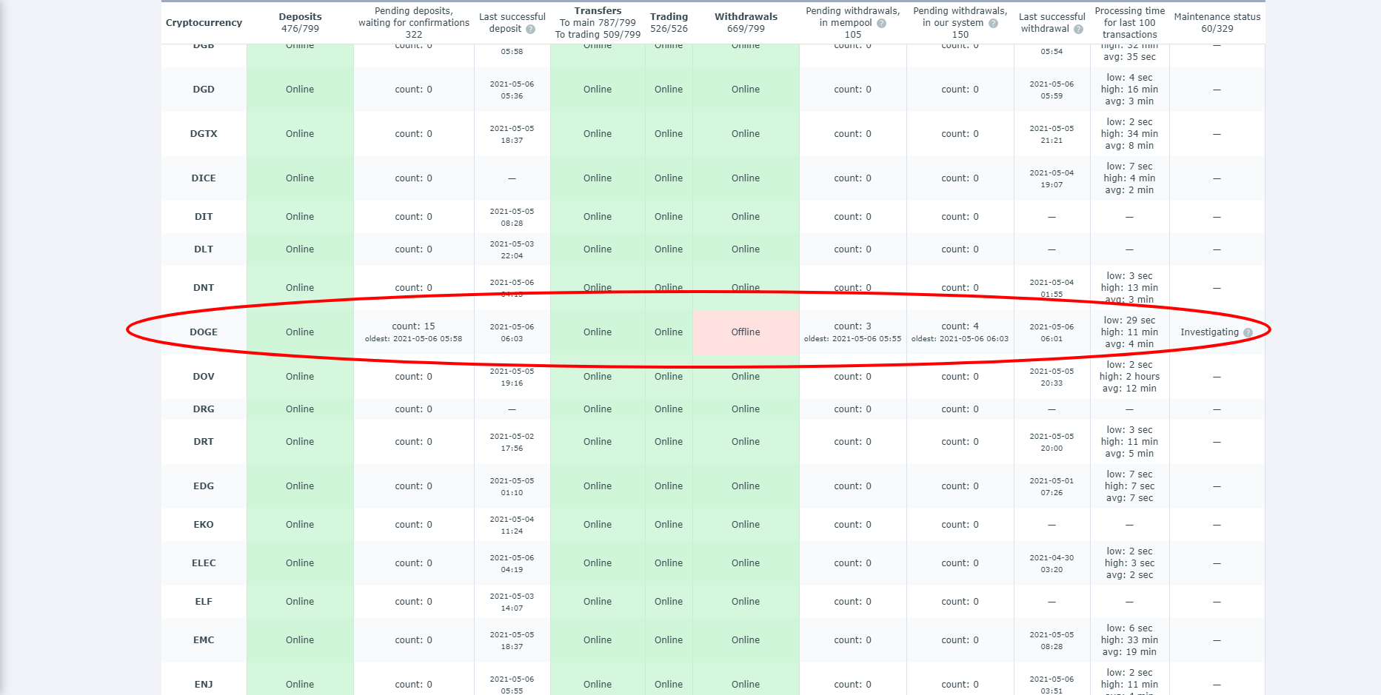Show help icon beside "Last successful withdrawal" header
1381x695 pixels.
click(x=1078, y=29)
